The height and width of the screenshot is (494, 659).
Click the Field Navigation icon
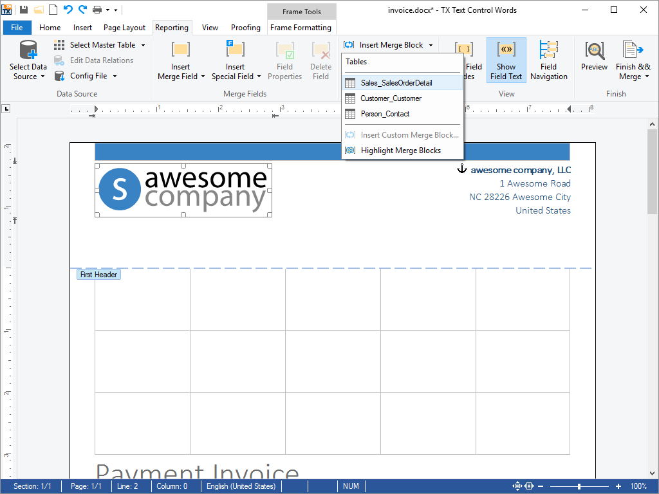point(548,60)
